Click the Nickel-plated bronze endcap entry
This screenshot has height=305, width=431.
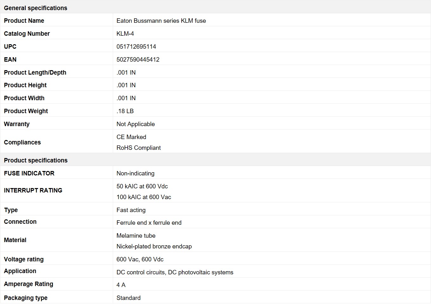(154, 246)
